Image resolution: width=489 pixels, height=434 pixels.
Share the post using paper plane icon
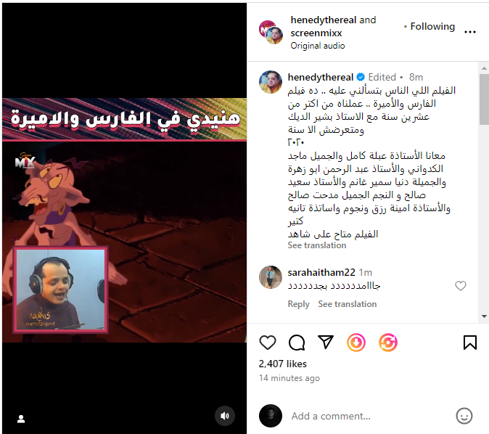(326, 342)
